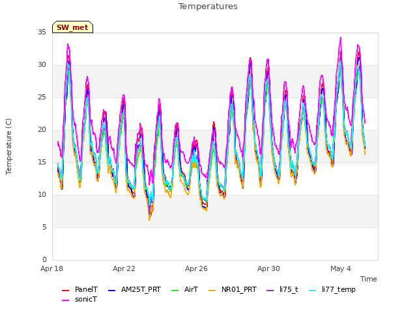Image resolution: width=417 pixels, height=312 pixels.
Task: Click the May 4 x-axis label
Action: point(341,268)
